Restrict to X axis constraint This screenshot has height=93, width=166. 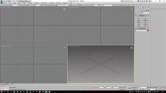click(125, 5)
